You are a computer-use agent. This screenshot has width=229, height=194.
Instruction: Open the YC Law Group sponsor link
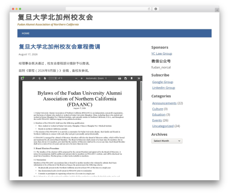(x=162, y=54)
